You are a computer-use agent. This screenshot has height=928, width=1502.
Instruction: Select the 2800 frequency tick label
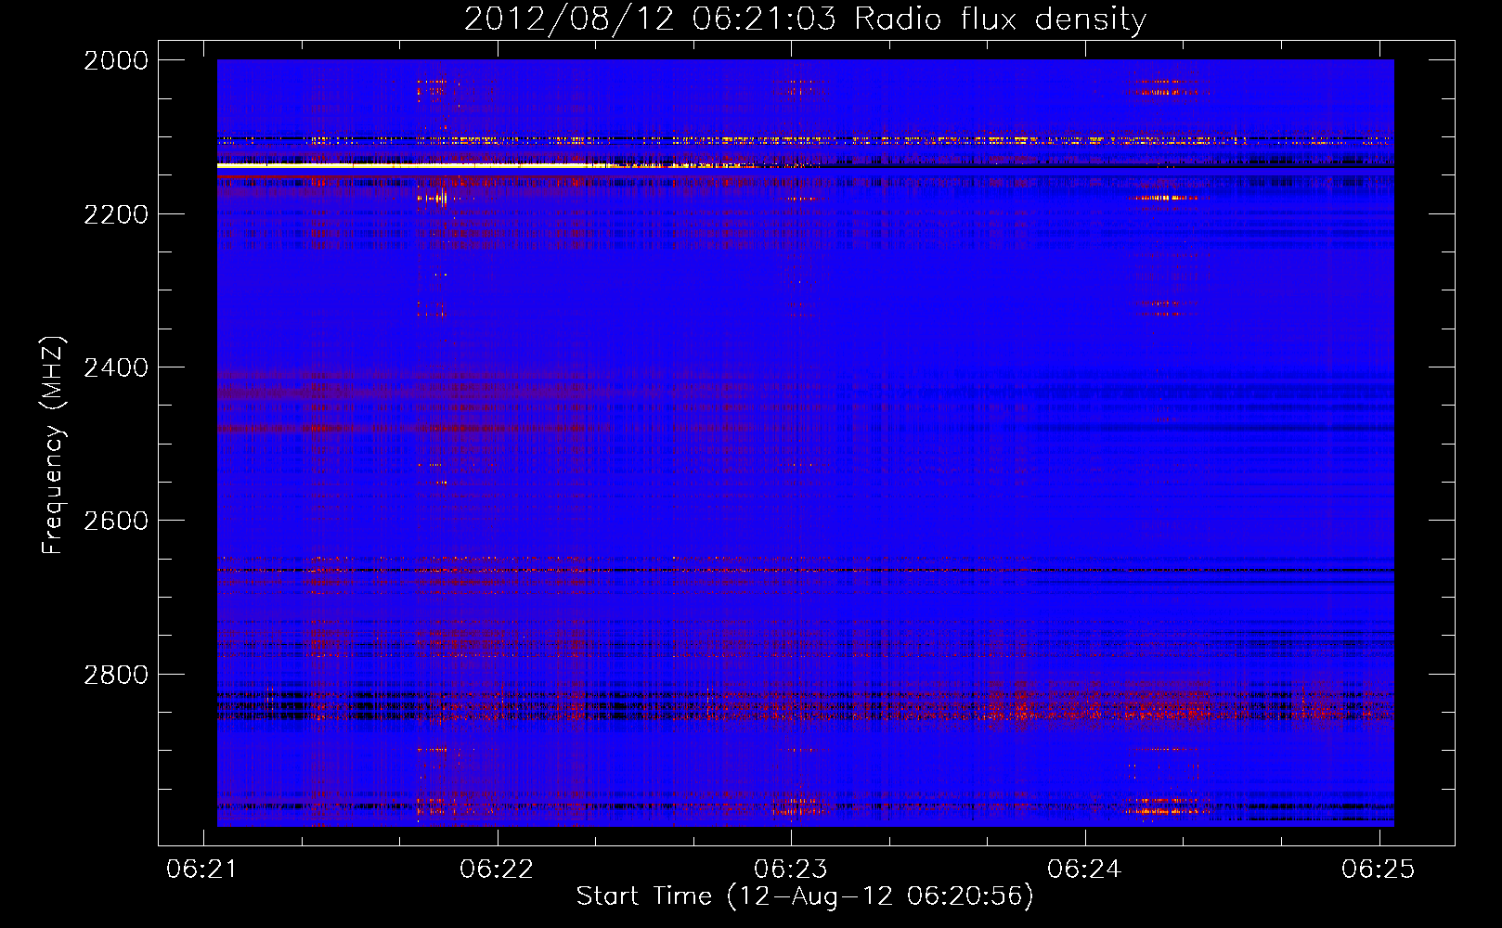click(x=116, y=675)
